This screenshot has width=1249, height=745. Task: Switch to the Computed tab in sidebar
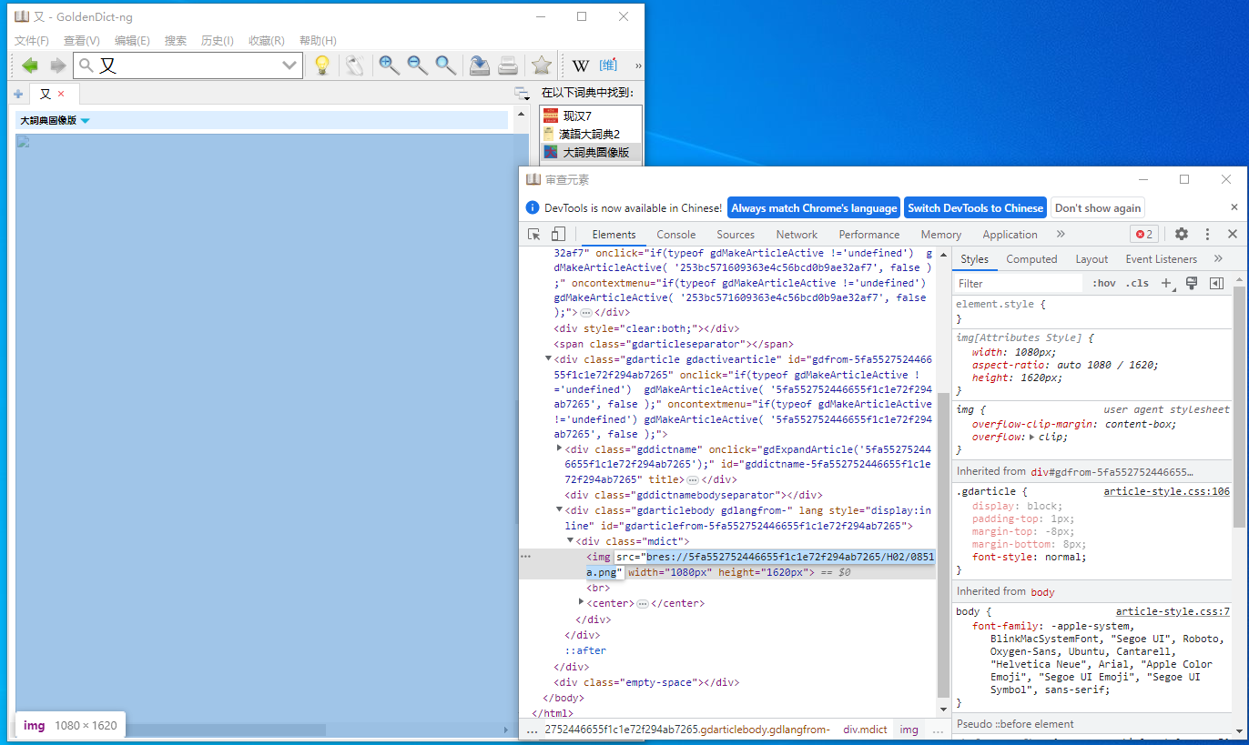(1031, 259)
